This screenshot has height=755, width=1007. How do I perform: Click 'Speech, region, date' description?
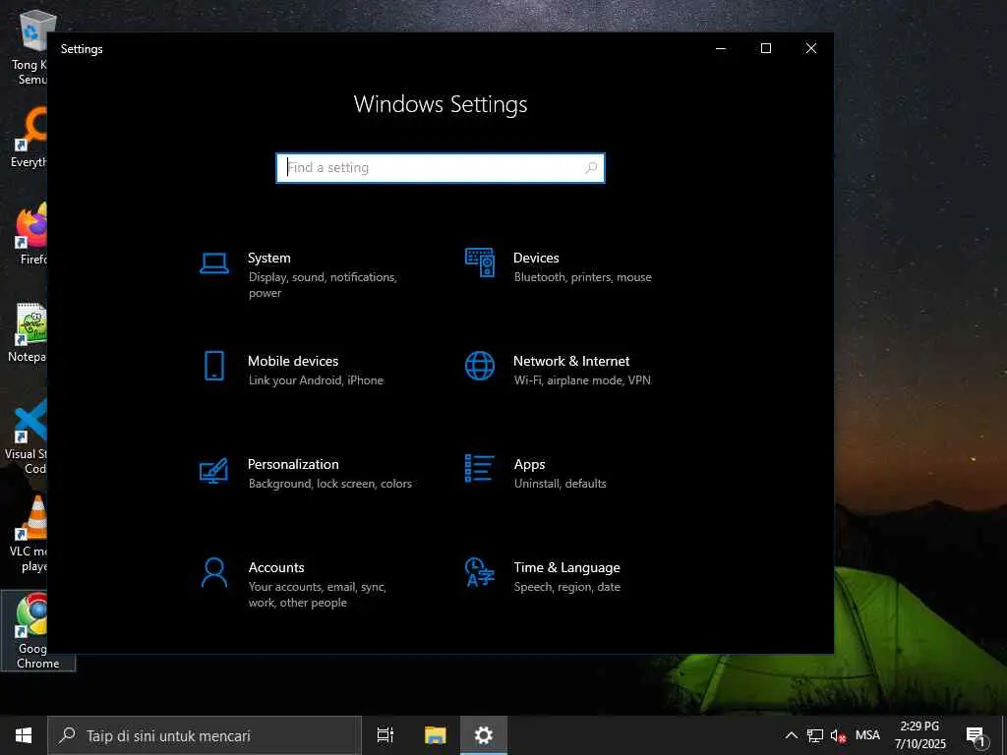[567, 587]
